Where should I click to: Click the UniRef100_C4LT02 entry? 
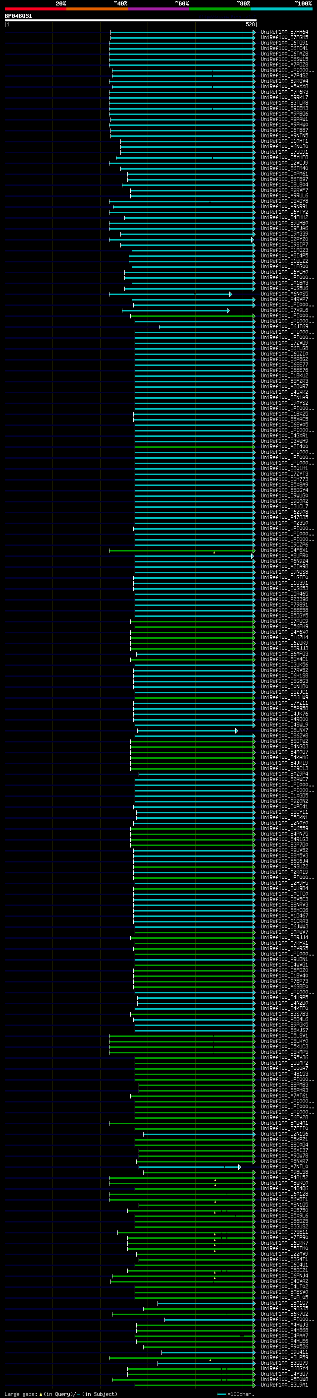(x=284, y=1287)
